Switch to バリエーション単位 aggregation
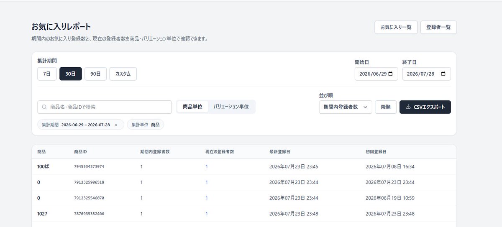The width and height of the screenshot is (502, 227). click(231, 107)
